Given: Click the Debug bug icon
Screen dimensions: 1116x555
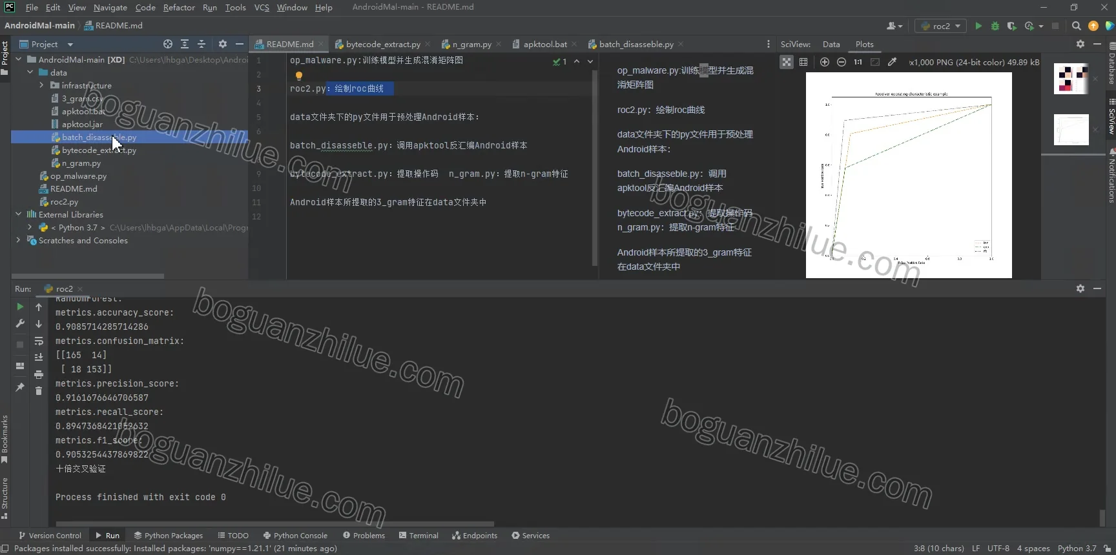Looking at the screenshot, I should [x=995, y=26].
